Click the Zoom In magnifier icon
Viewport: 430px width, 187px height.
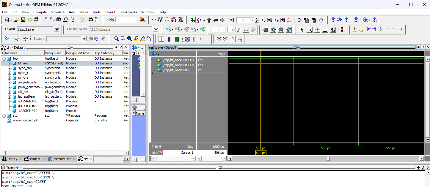pos(116,39)
